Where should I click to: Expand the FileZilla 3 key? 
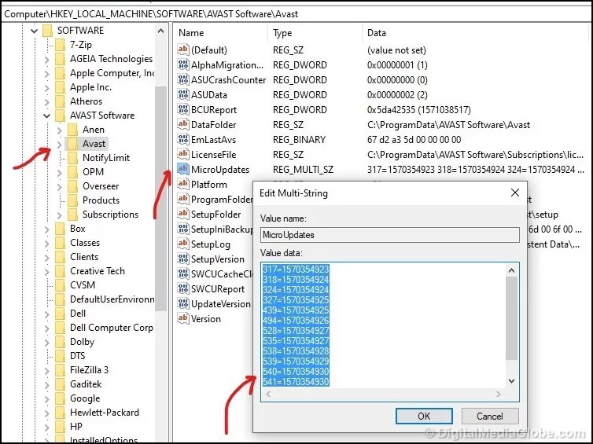(x=46, y=370)
